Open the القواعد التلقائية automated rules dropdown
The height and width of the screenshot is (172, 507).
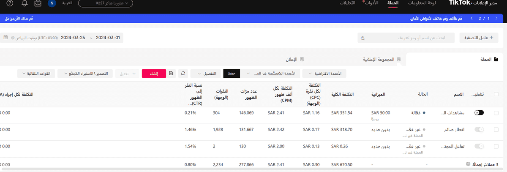[x=37, y=73]
